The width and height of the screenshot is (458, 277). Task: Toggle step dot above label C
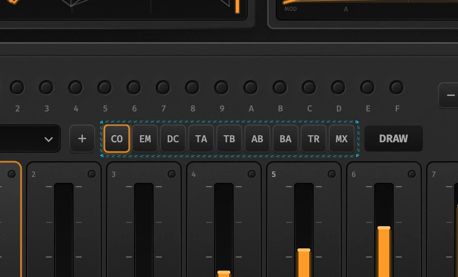309,87
